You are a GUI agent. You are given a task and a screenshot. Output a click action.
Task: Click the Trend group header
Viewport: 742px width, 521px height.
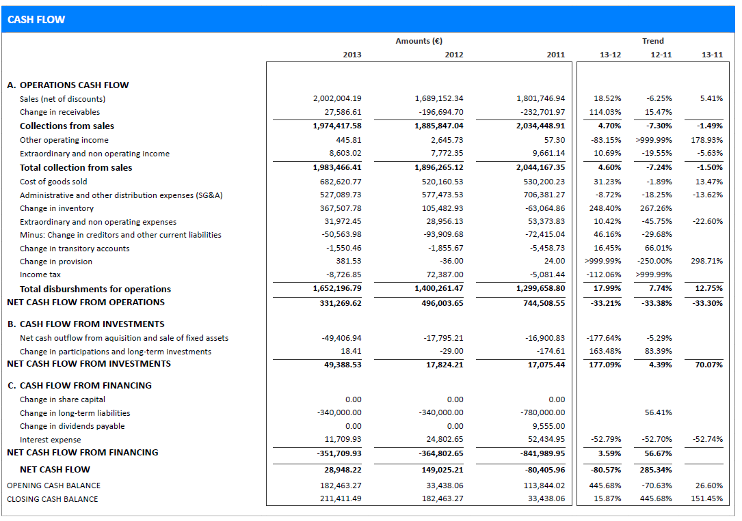652,41
